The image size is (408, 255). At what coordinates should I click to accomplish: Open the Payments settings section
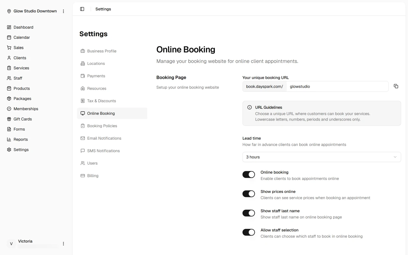point(112,76)
